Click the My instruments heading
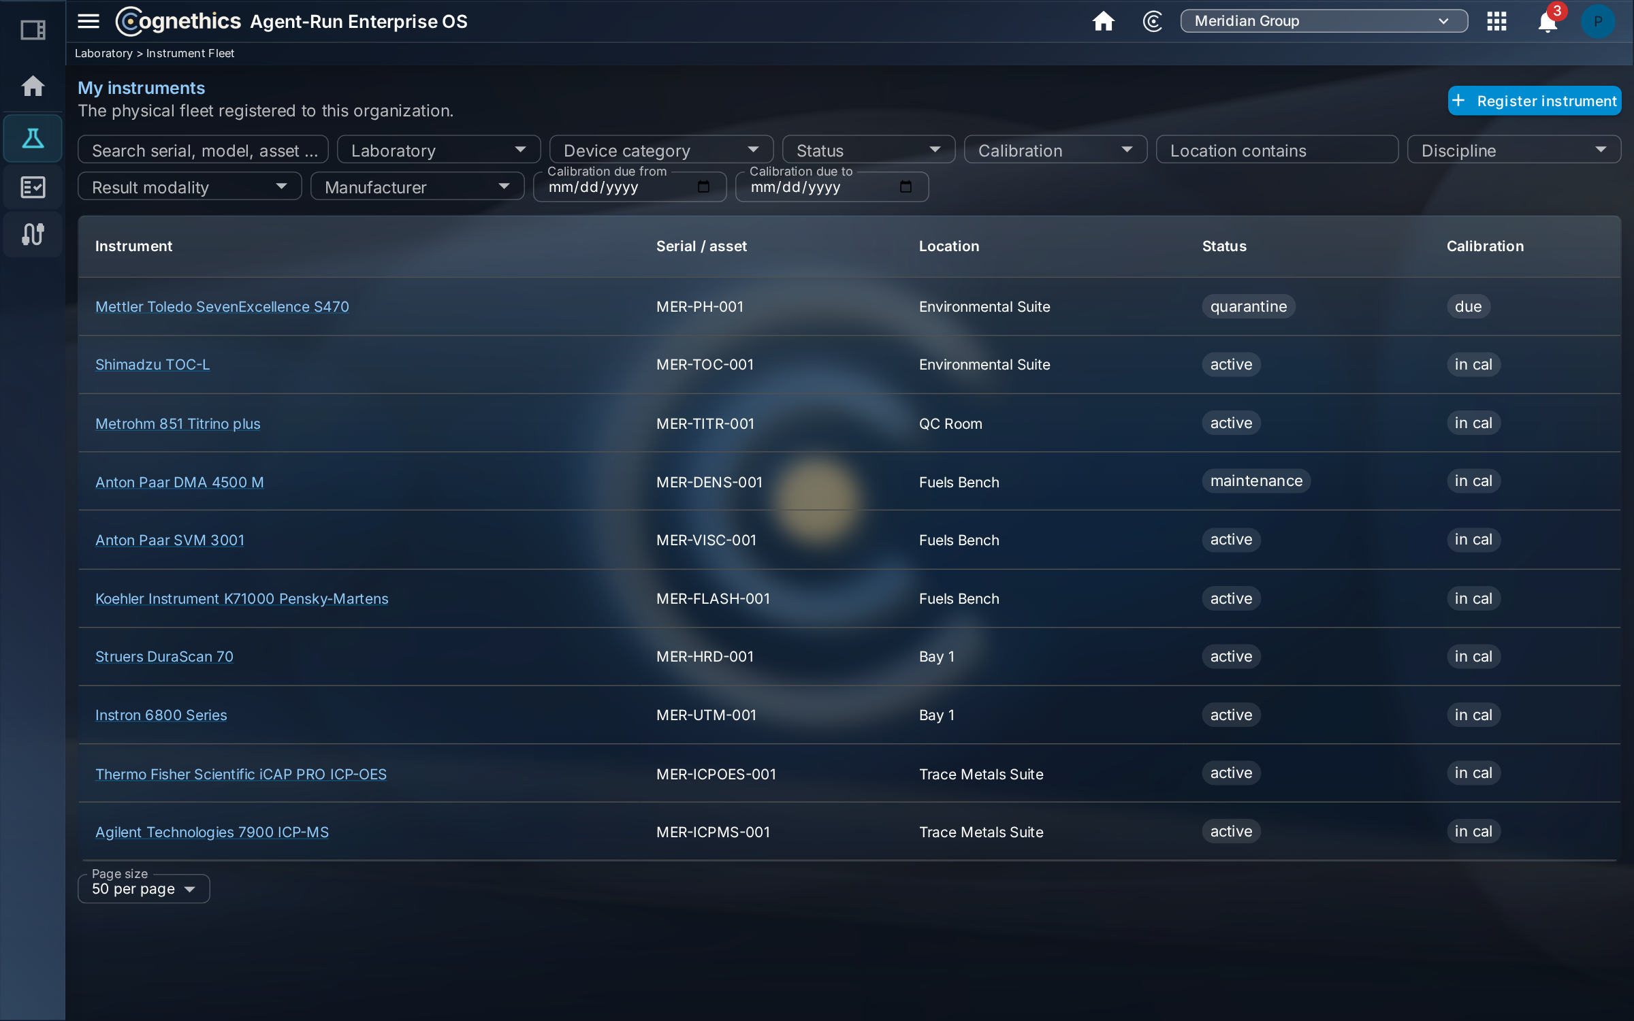Viewport: 1634px width, 1021px height. [141, 88]
